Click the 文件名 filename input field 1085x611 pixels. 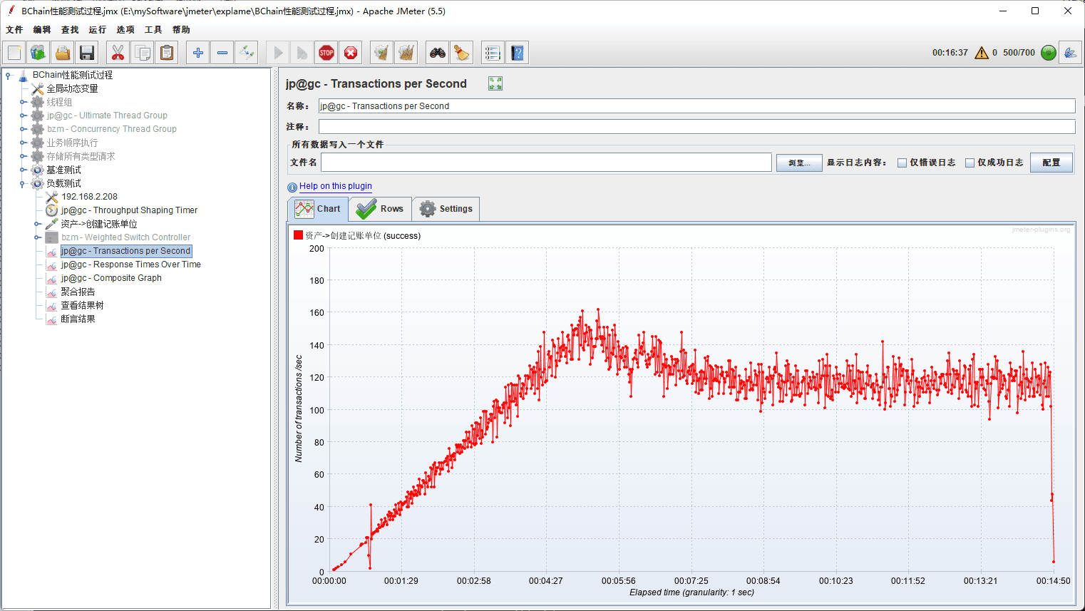tap(546, 163)
